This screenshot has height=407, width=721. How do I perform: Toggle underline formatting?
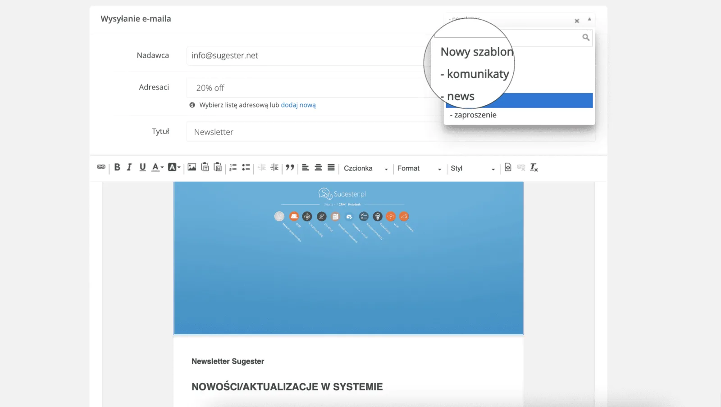click(x=142, y=167)
